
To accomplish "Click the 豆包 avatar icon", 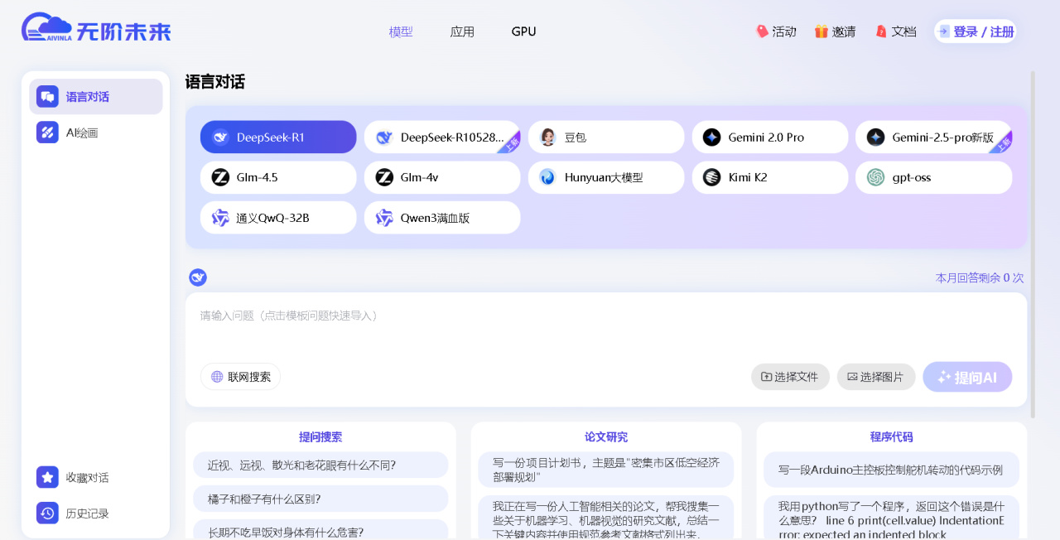I will [x=547, y=137].
